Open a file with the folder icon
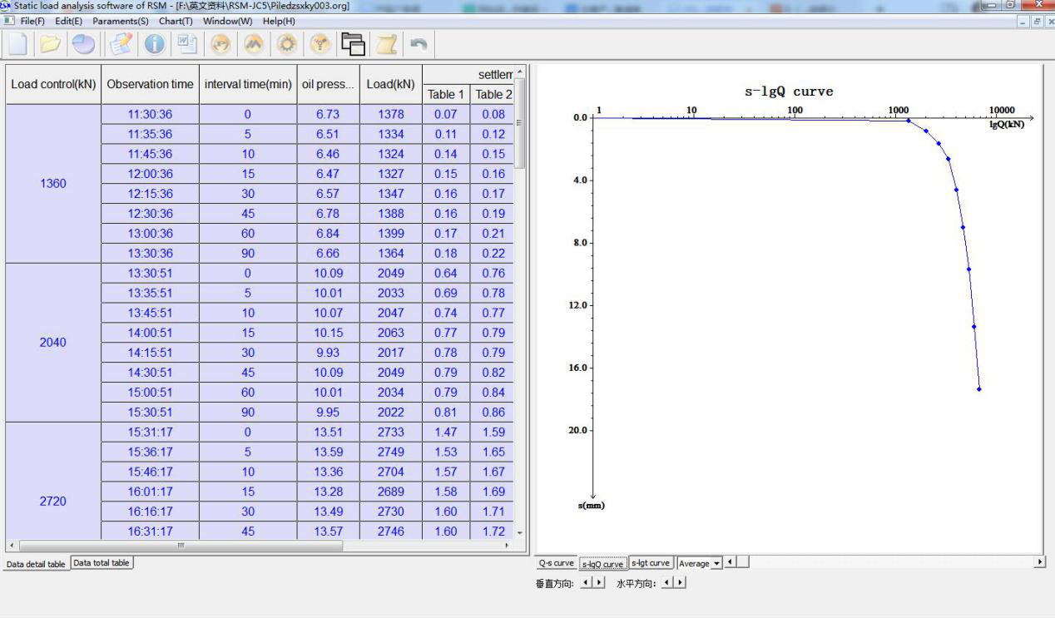 pyautogui.click(x=51, y=45)
